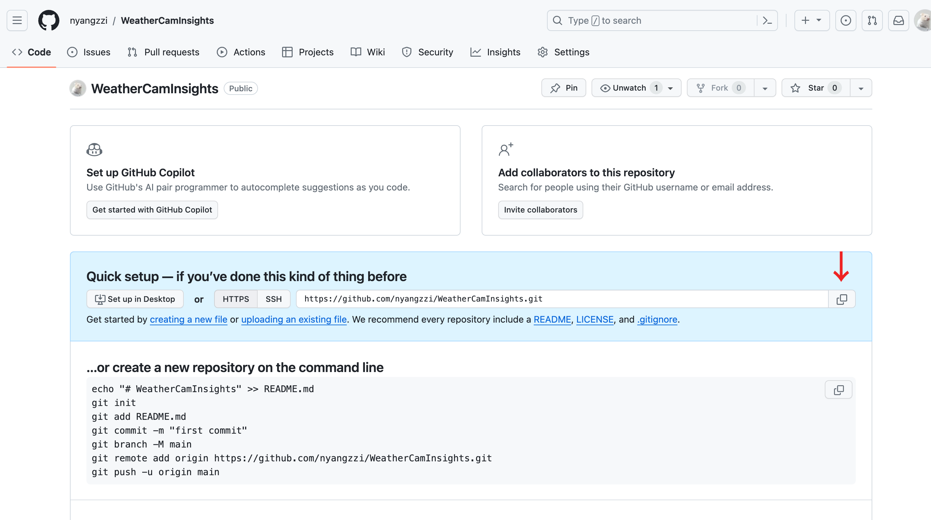Image resolution: width=931 pixels, height=520 pixels.
Task: Open the Actions tab
Action: [x=241, y=52]
